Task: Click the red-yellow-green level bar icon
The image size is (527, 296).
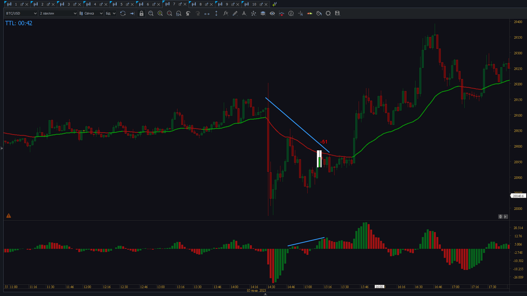Action: pyautogui.click(x=310, y=13)
